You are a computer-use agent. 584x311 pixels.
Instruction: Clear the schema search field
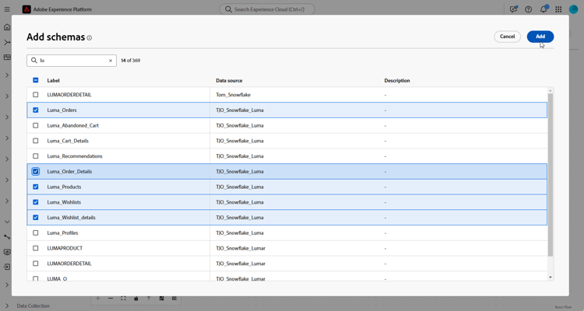(x=111, y=61)
